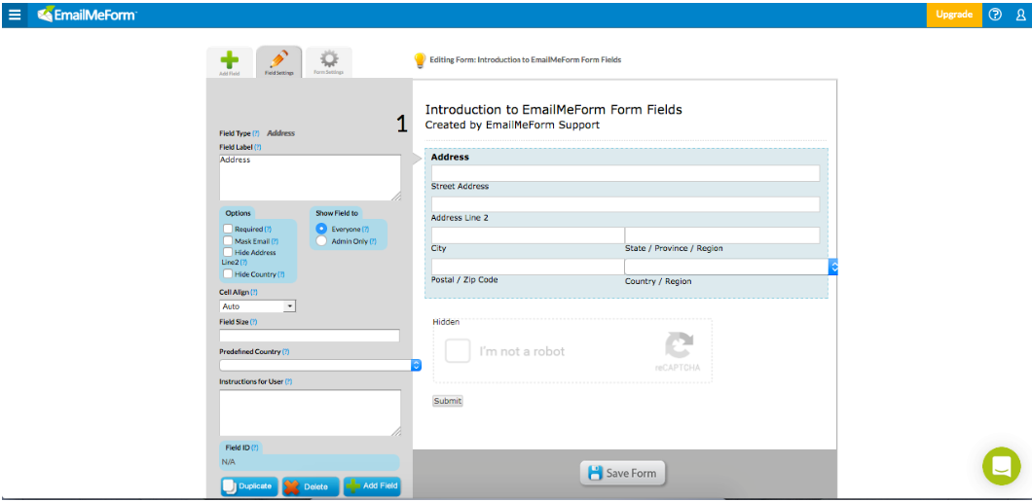Screen dimensions: 1032x502
Task: Open help for Field Label
Action: pyautogui.click(x=257, y=147)
